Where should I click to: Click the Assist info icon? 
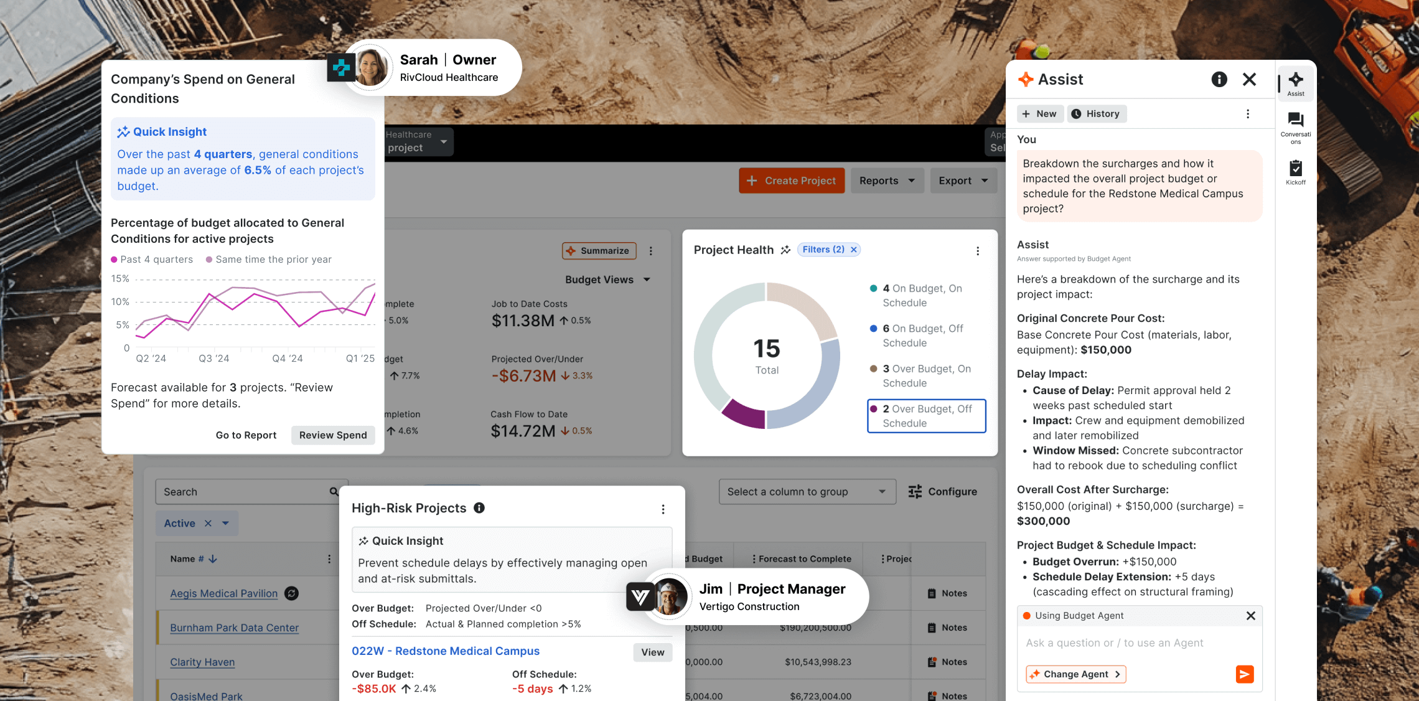[1219, 79]
